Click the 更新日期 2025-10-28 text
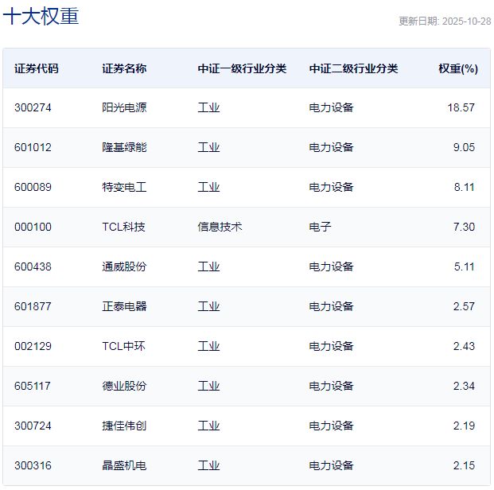 coord(444,21)
